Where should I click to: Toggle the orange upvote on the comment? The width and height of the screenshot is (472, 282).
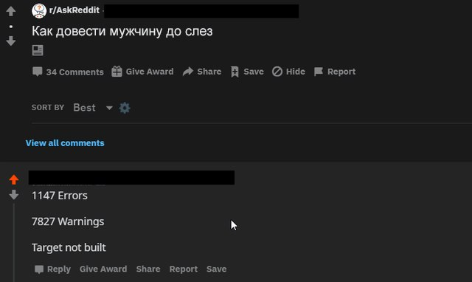coord(14,179)
